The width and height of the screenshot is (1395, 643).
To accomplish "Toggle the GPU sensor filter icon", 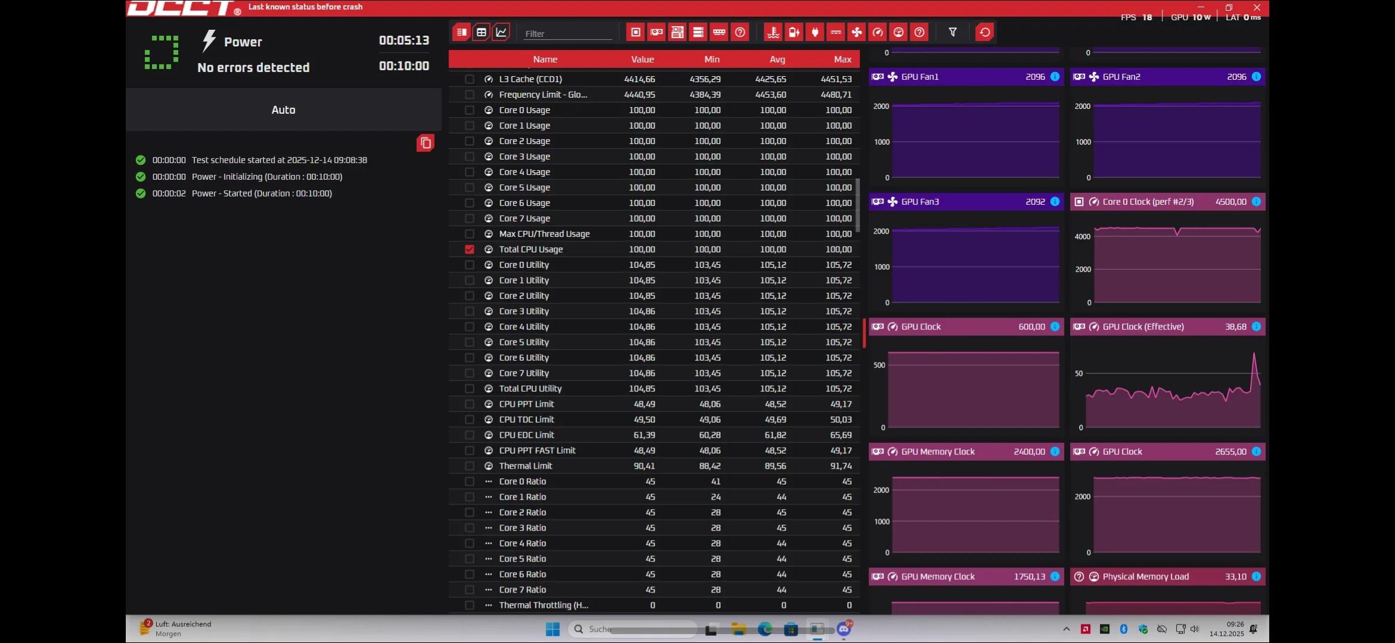I will coord(656,32).
